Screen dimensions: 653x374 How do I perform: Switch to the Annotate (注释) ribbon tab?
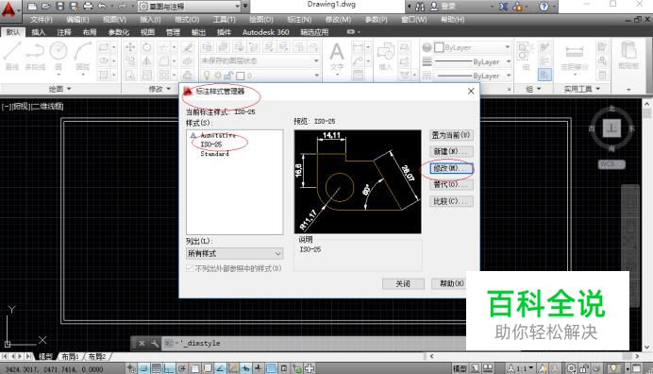click(x=64, y=32)
